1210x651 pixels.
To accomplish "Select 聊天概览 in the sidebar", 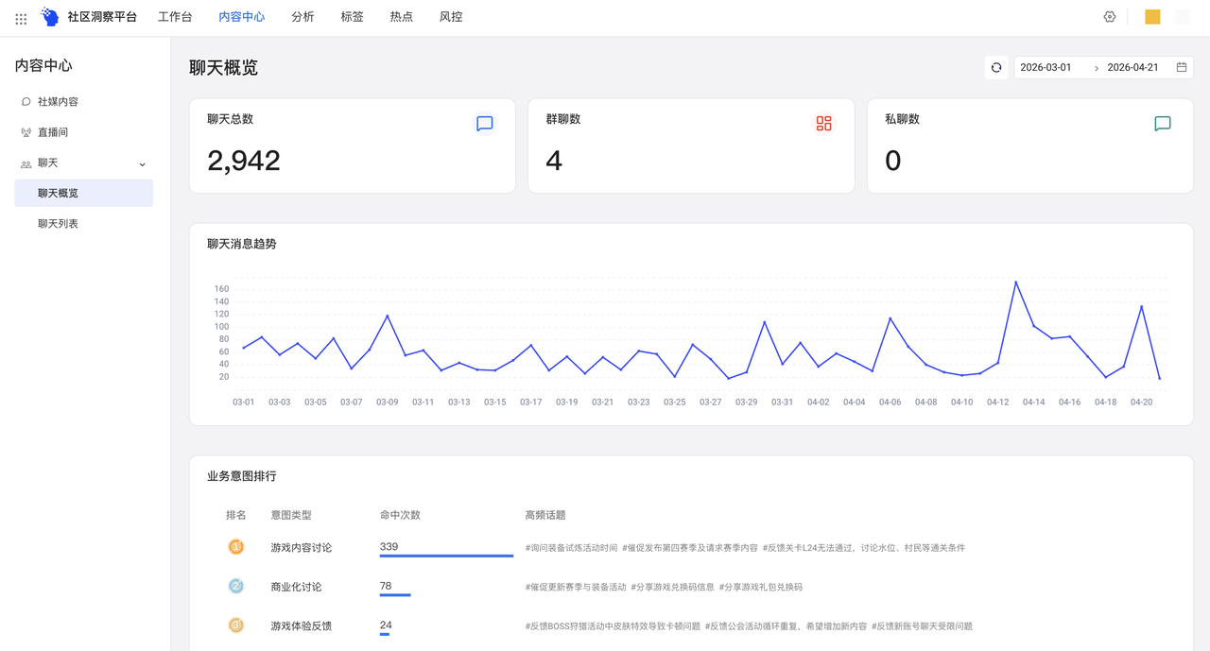I will coord(83,193).
